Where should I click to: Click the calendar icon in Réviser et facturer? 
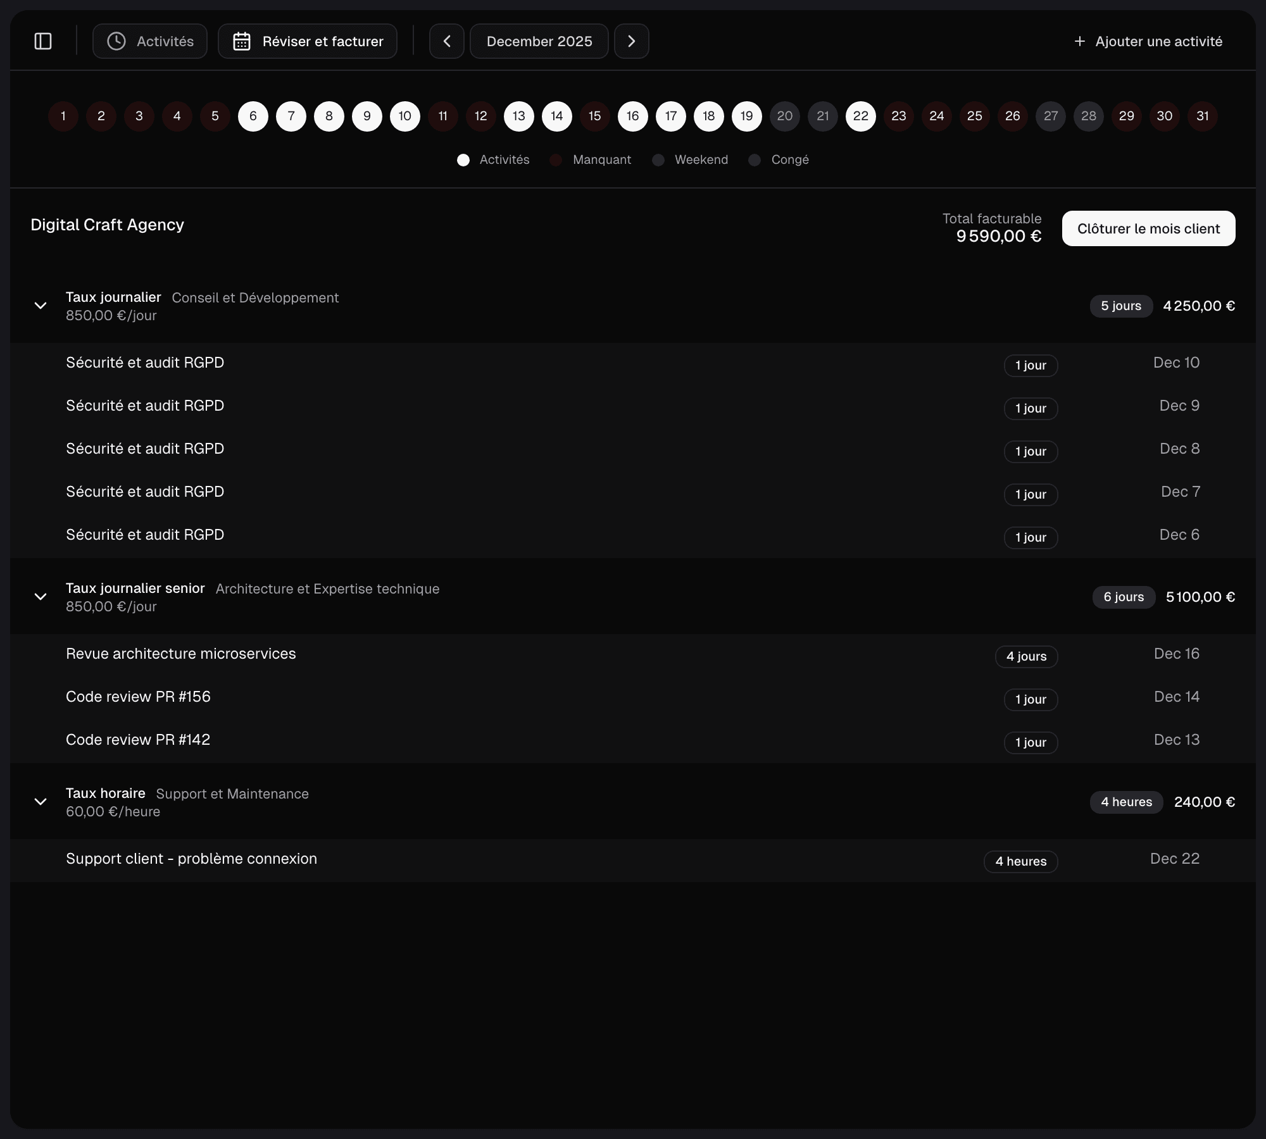click(x=242, y=41)
